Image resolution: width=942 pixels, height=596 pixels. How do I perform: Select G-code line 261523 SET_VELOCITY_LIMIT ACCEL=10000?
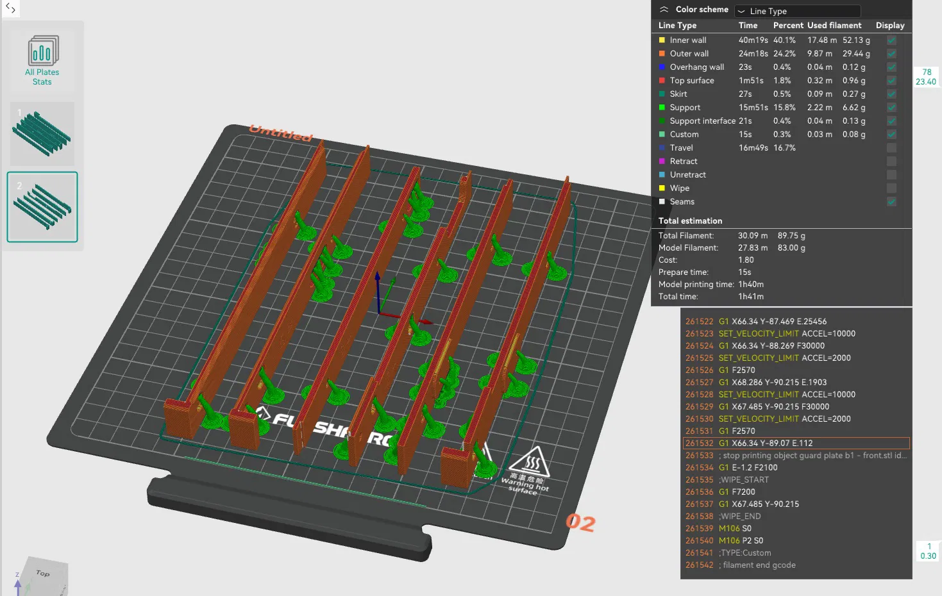(796, 334)
